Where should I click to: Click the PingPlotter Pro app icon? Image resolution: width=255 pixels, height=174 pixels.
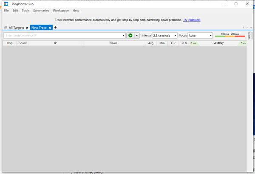pos(6,4)
